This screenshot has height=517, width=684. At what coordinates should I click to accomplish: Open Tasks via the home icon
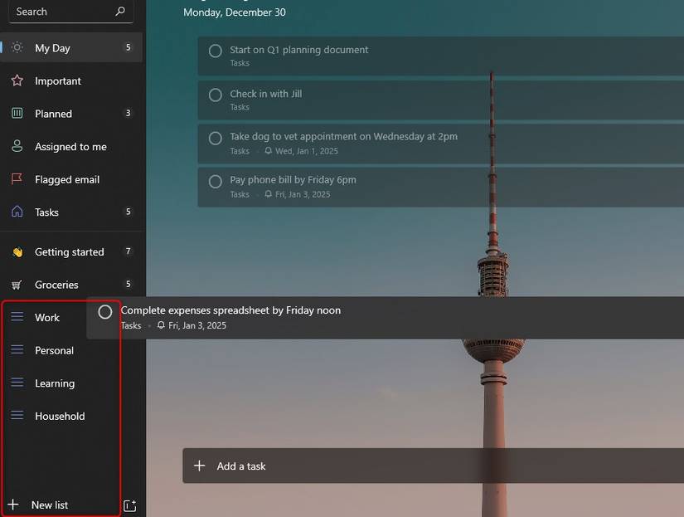point(17,212)
